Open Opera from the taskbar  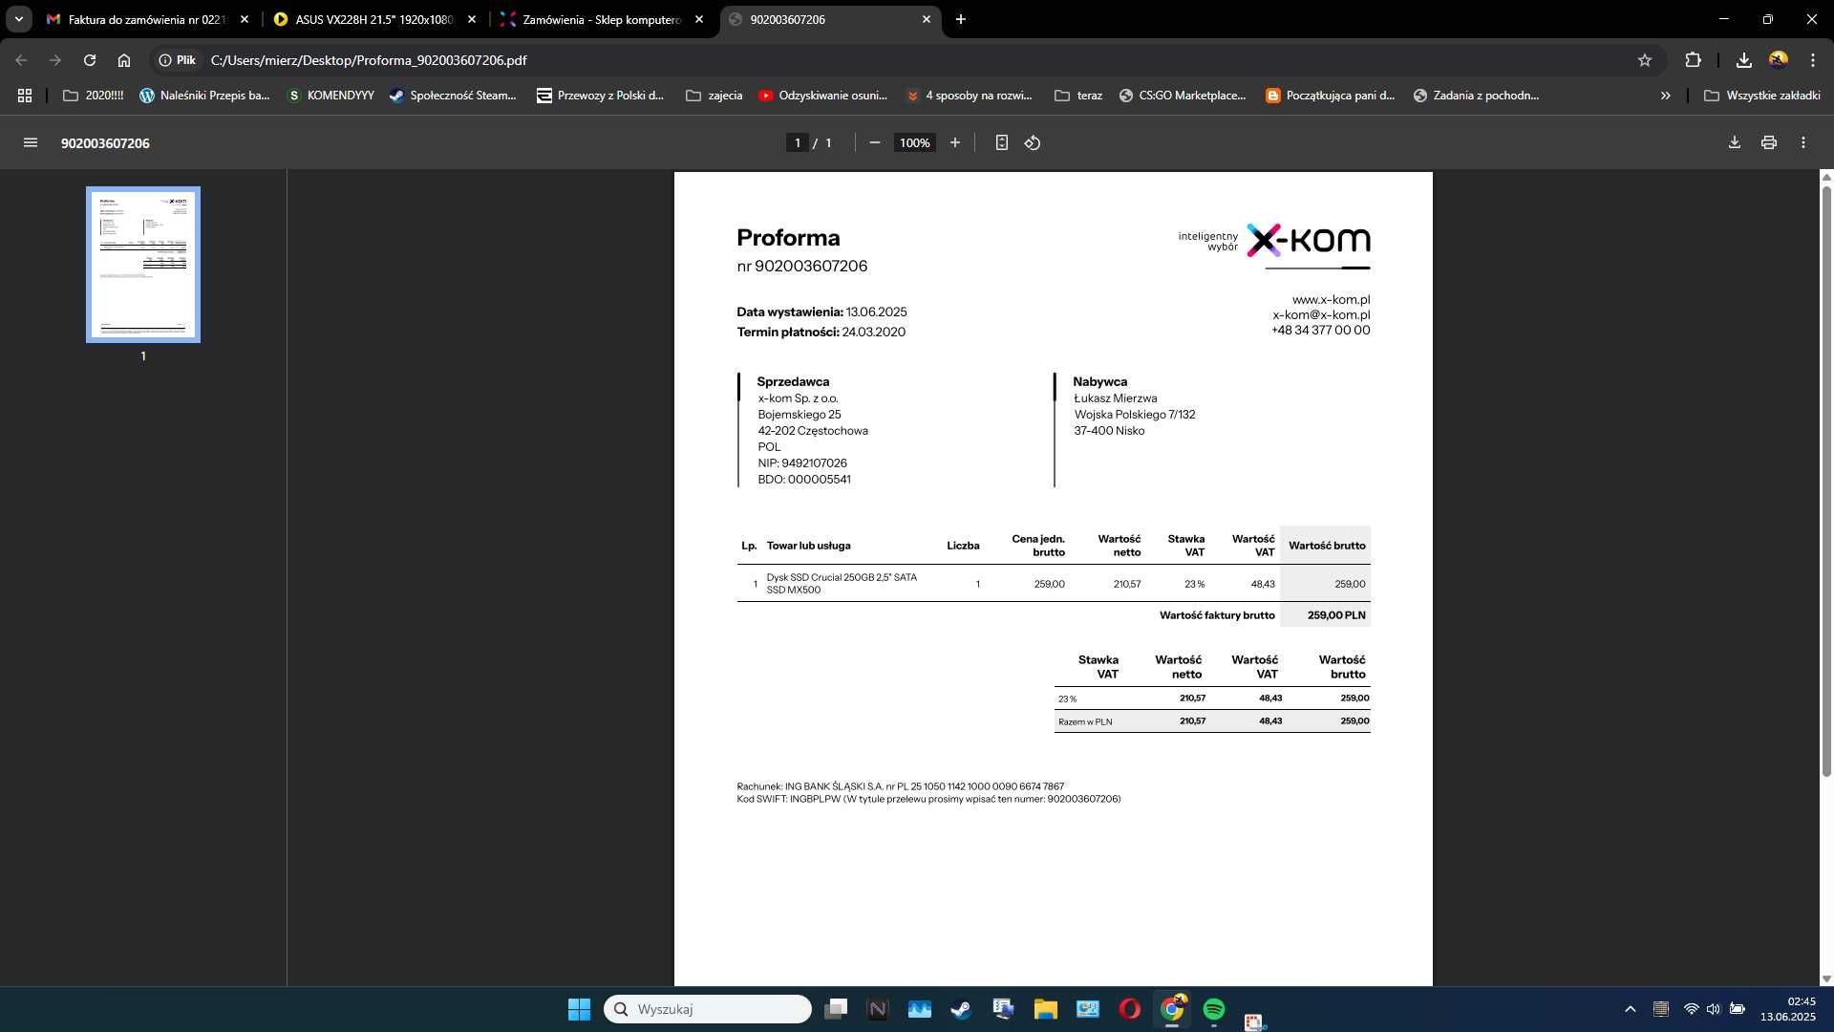[x=1129, y=1009]
